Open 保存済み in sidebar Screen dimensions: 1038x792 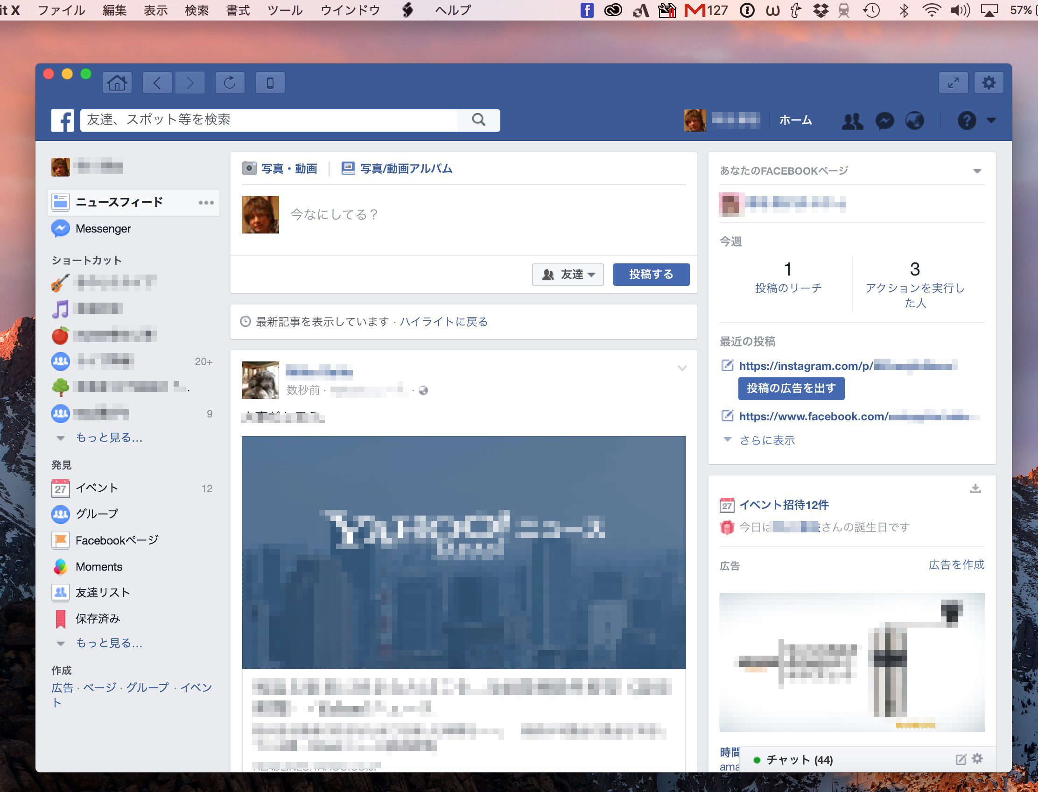(98, 618)
